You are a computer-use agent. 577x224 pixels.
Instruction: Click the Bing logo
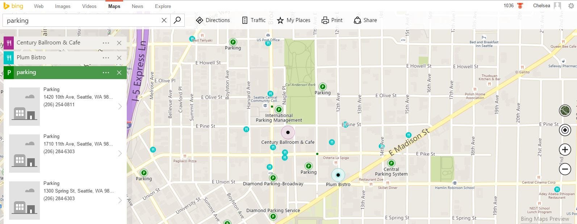(13, 6)
